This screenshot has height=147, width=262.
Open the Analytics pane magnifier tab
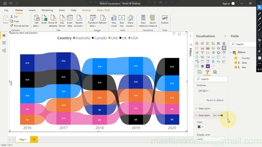tap(215, 72)
